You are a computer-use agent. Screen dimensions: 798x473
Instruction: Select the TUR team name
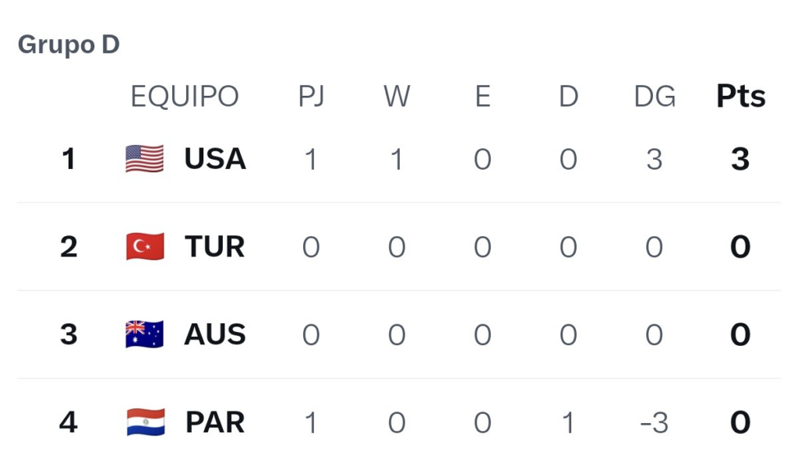coord(215,246)
